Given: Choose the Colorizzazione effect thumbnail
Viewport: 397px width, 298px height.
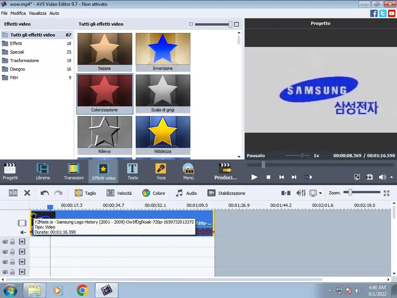Looking at the screenshot, I should pyautogui.click(x=105, y=94).
